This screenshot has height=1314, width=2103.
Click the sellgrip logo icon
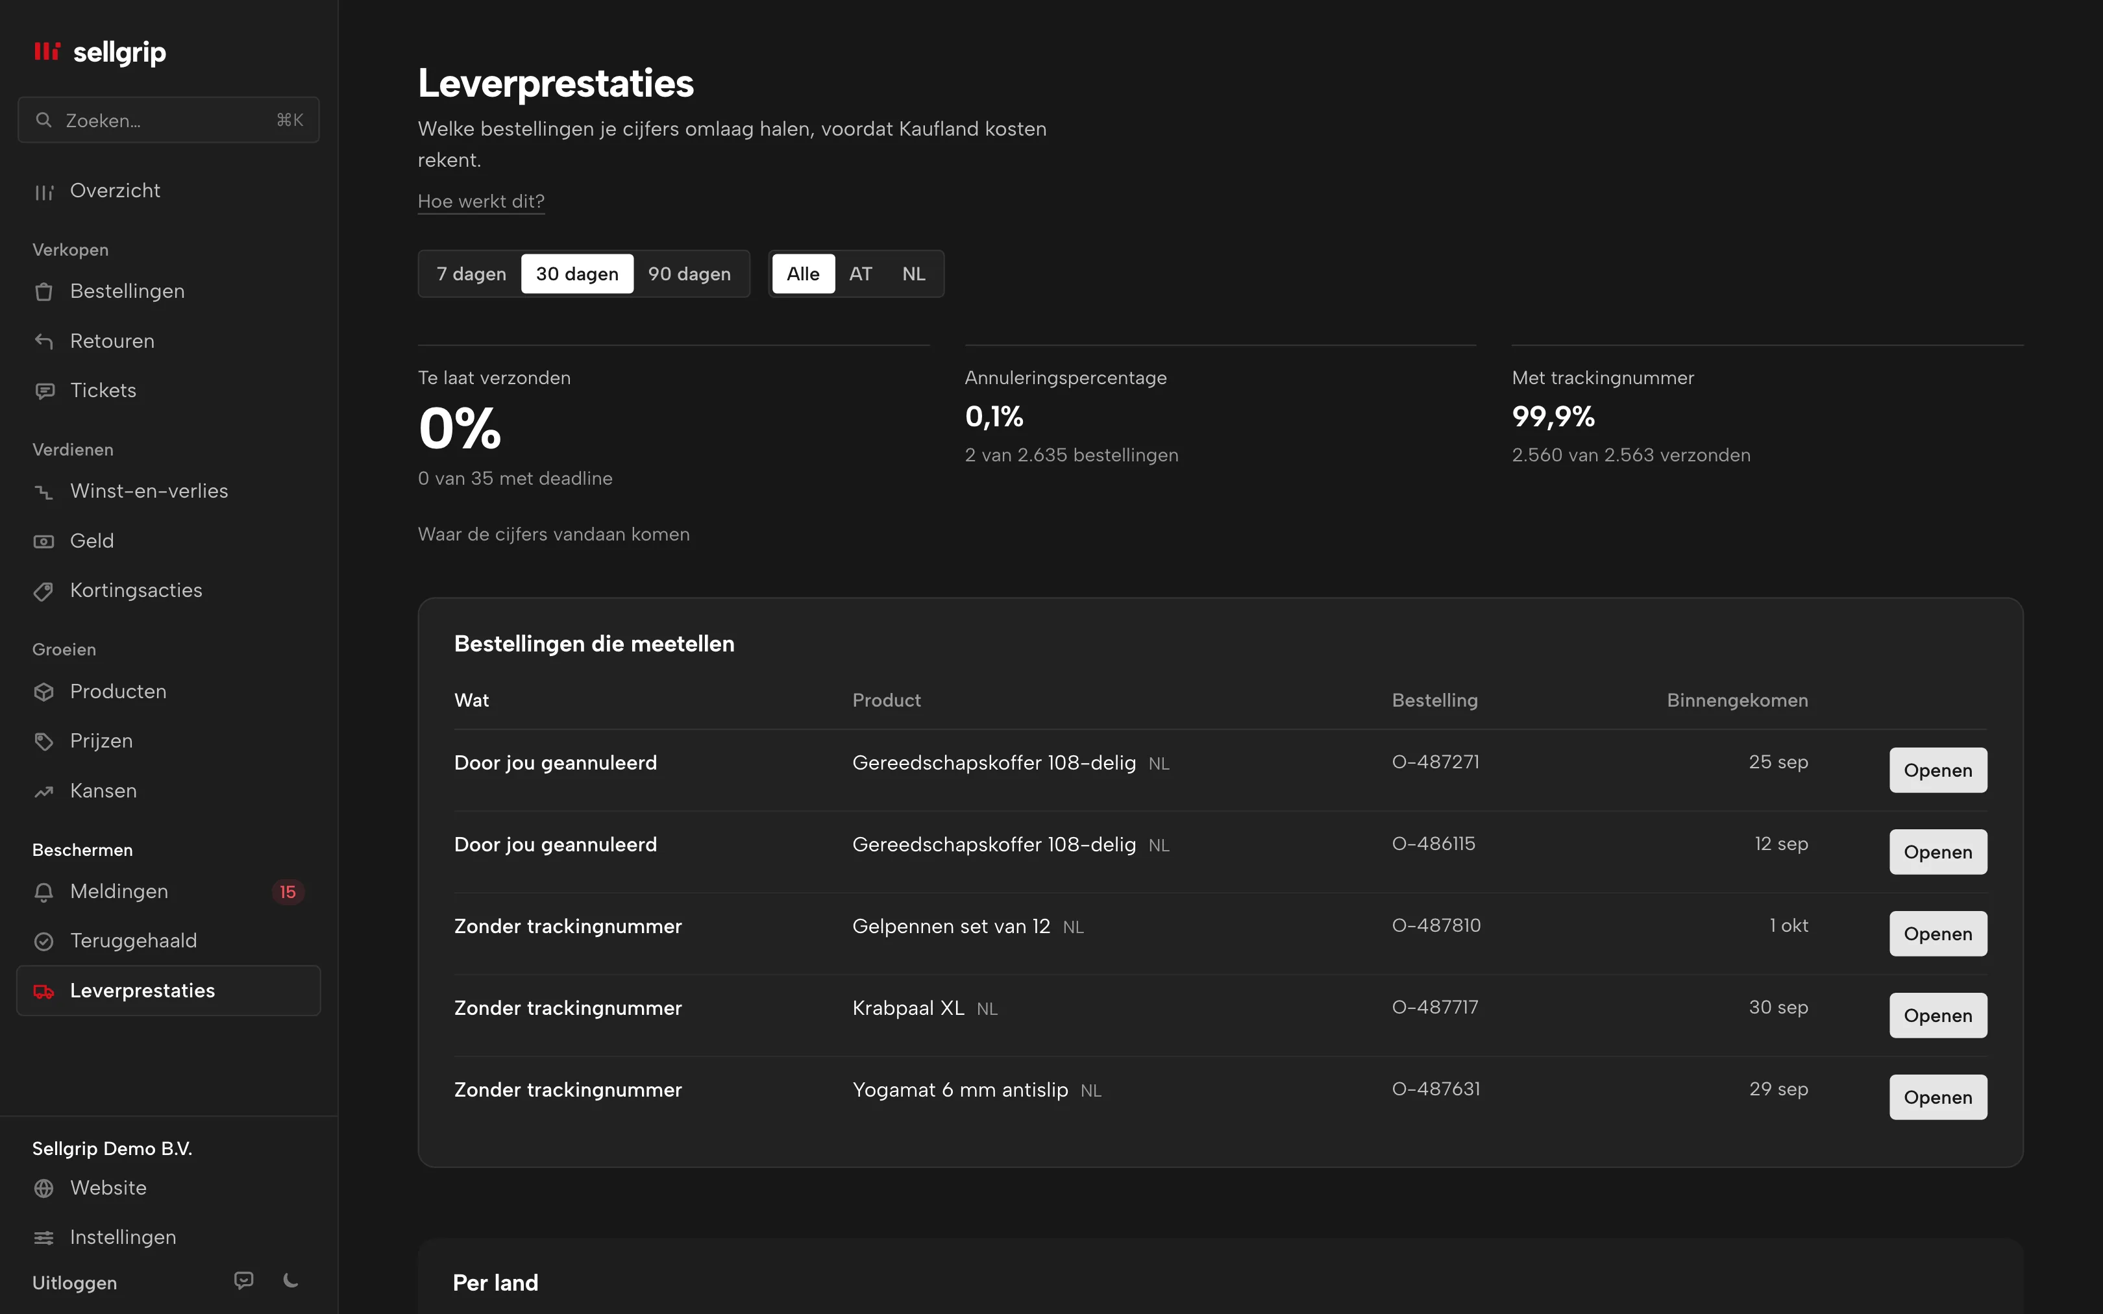tap(47, 51)
